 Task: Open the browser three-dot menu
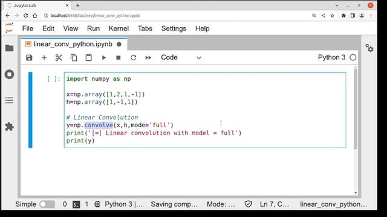pyautogui.click(x=371, y=16)
